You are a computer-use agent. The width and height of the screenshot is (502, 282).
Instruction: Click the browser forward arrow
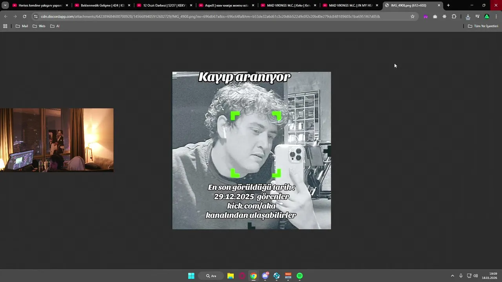coord(15,16)
